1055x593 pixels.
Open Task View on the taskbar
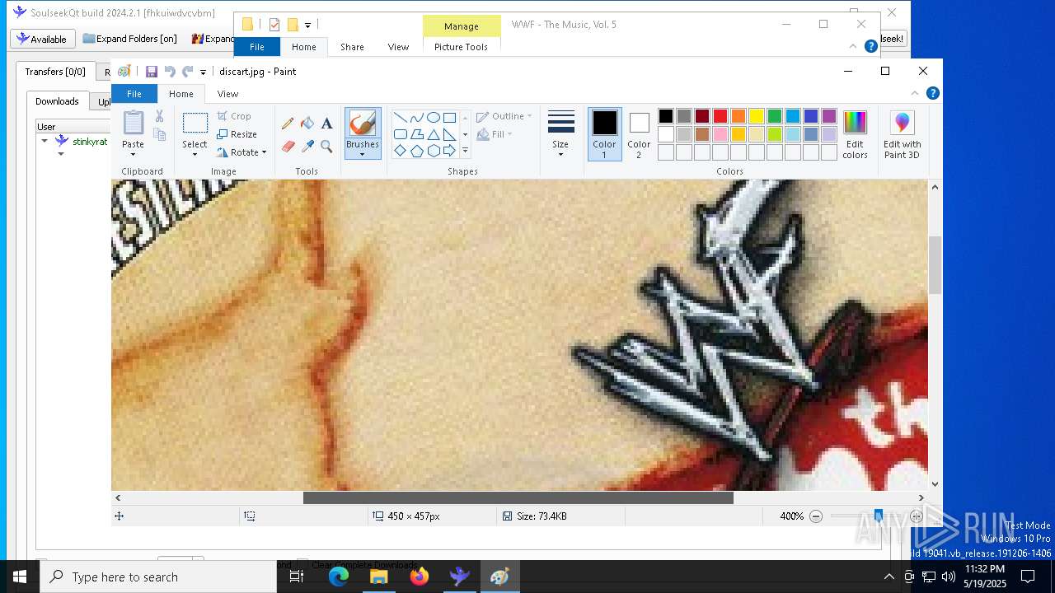[x=297, y=577]
